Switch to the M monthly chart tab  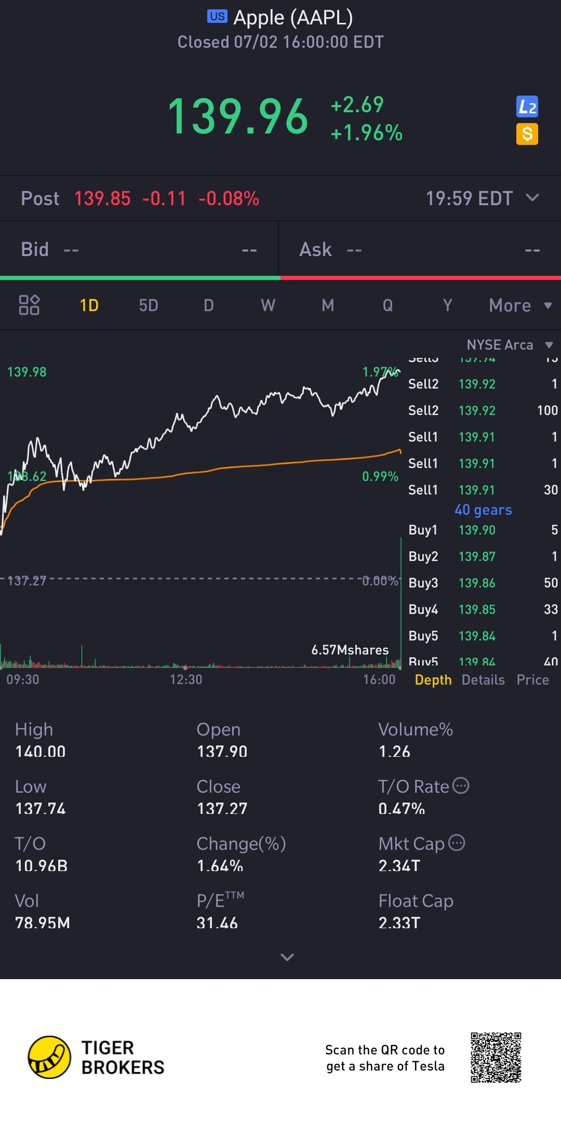328,305
